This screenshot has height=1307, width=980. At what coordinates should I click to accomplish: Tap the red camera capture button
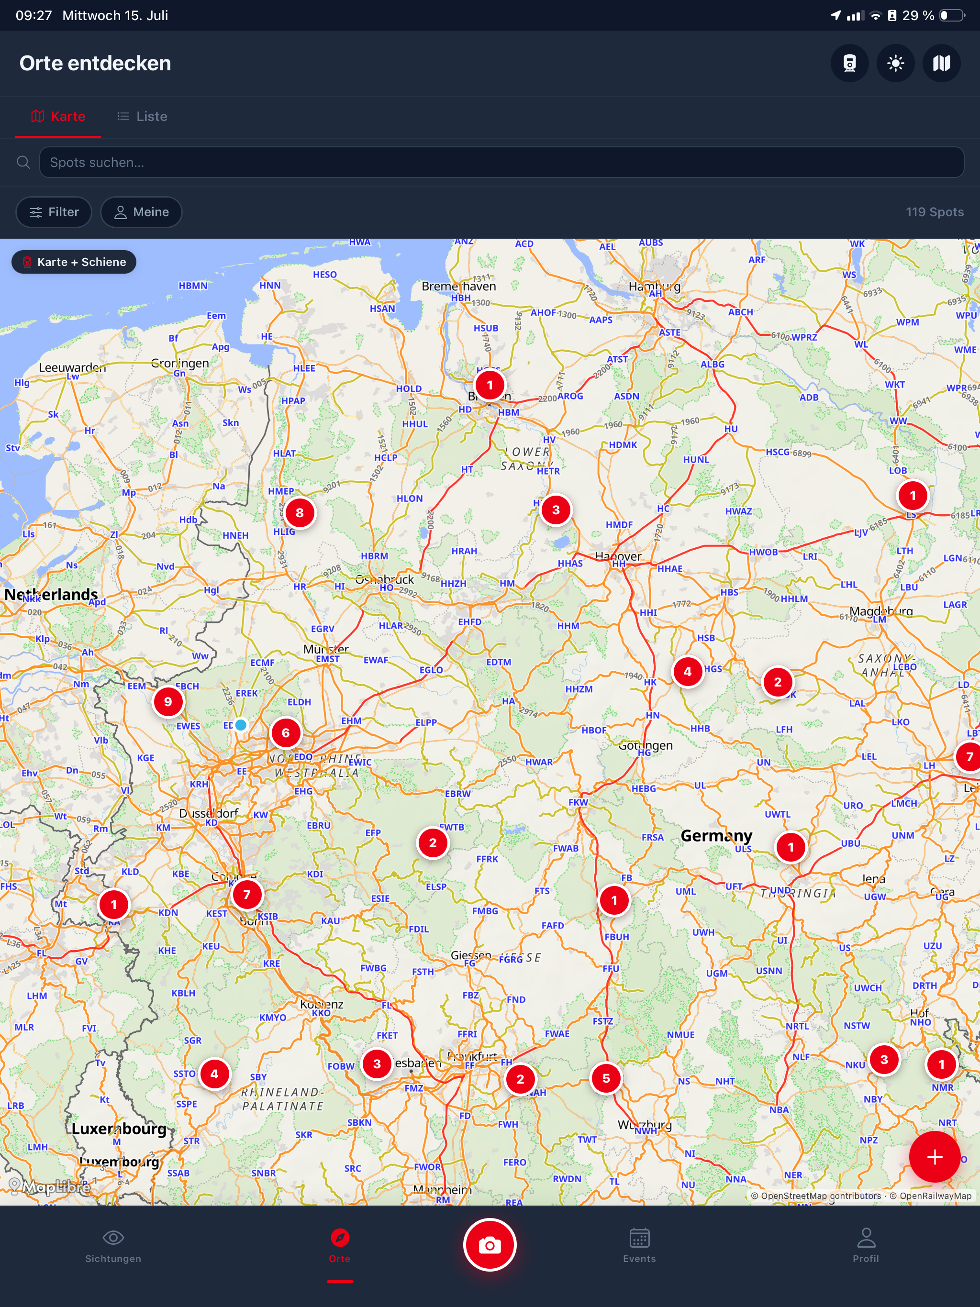click(490, 1245)
